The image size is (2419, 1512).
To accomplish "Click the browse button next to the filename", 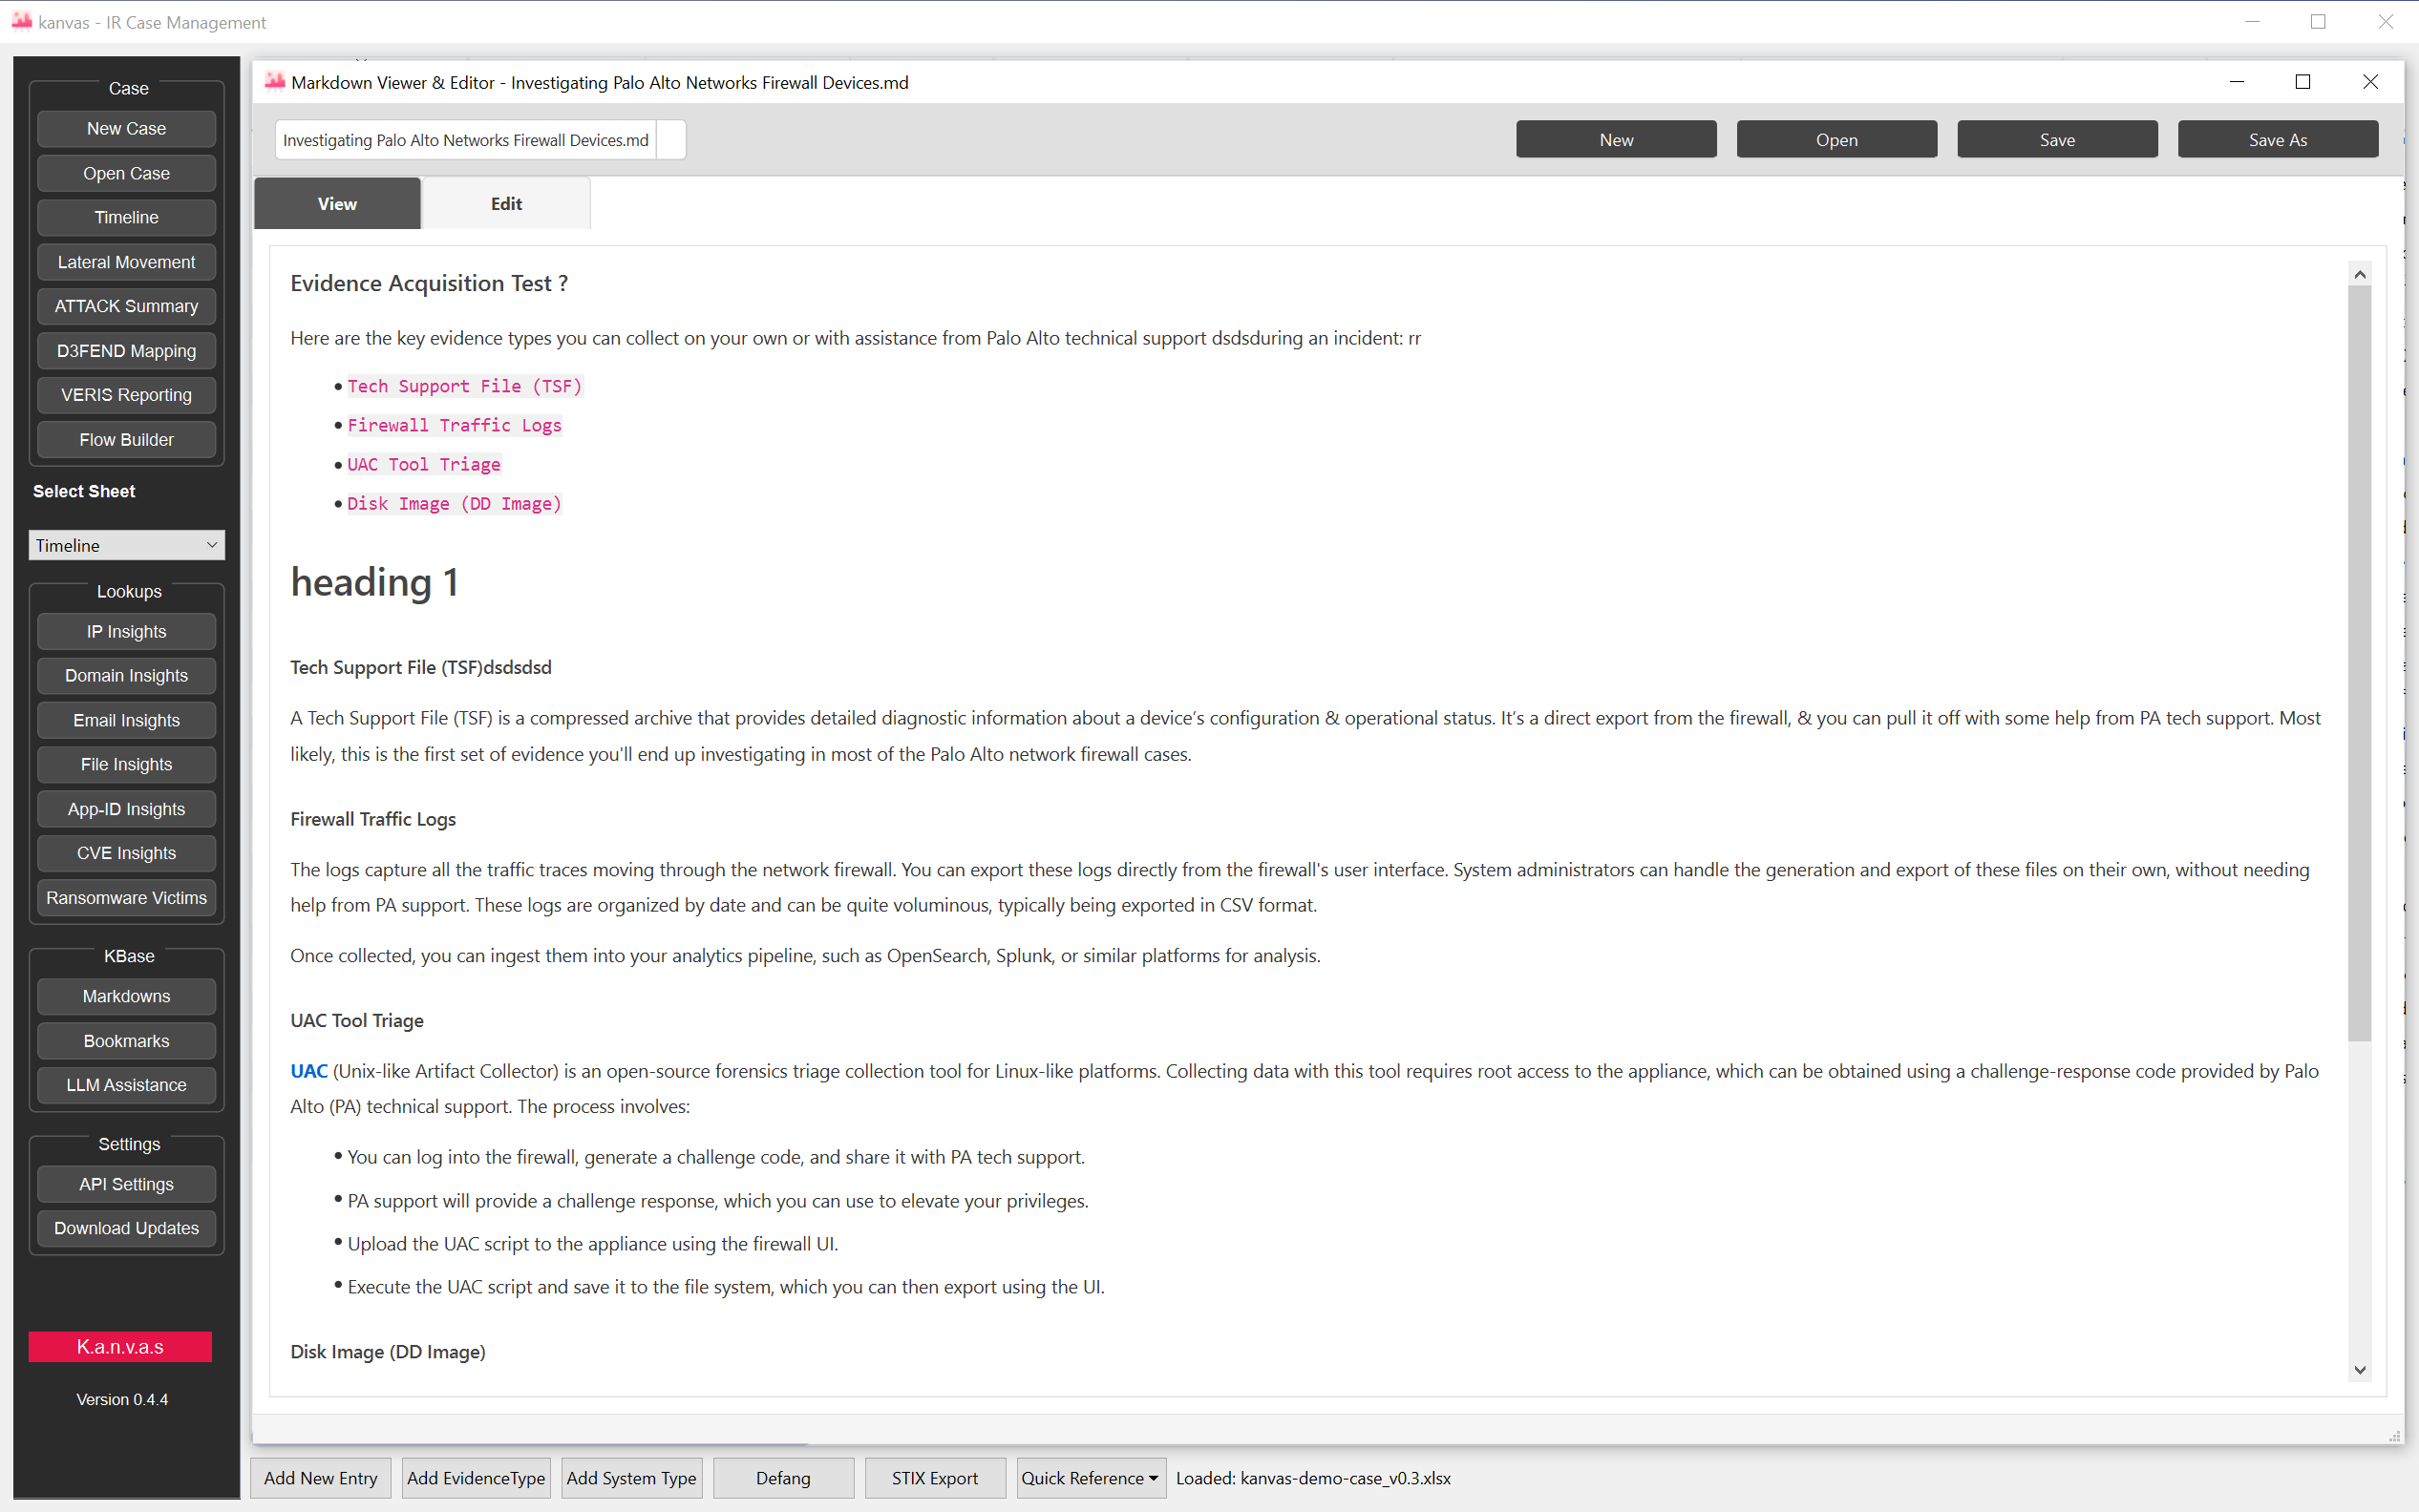I will 670,139.
